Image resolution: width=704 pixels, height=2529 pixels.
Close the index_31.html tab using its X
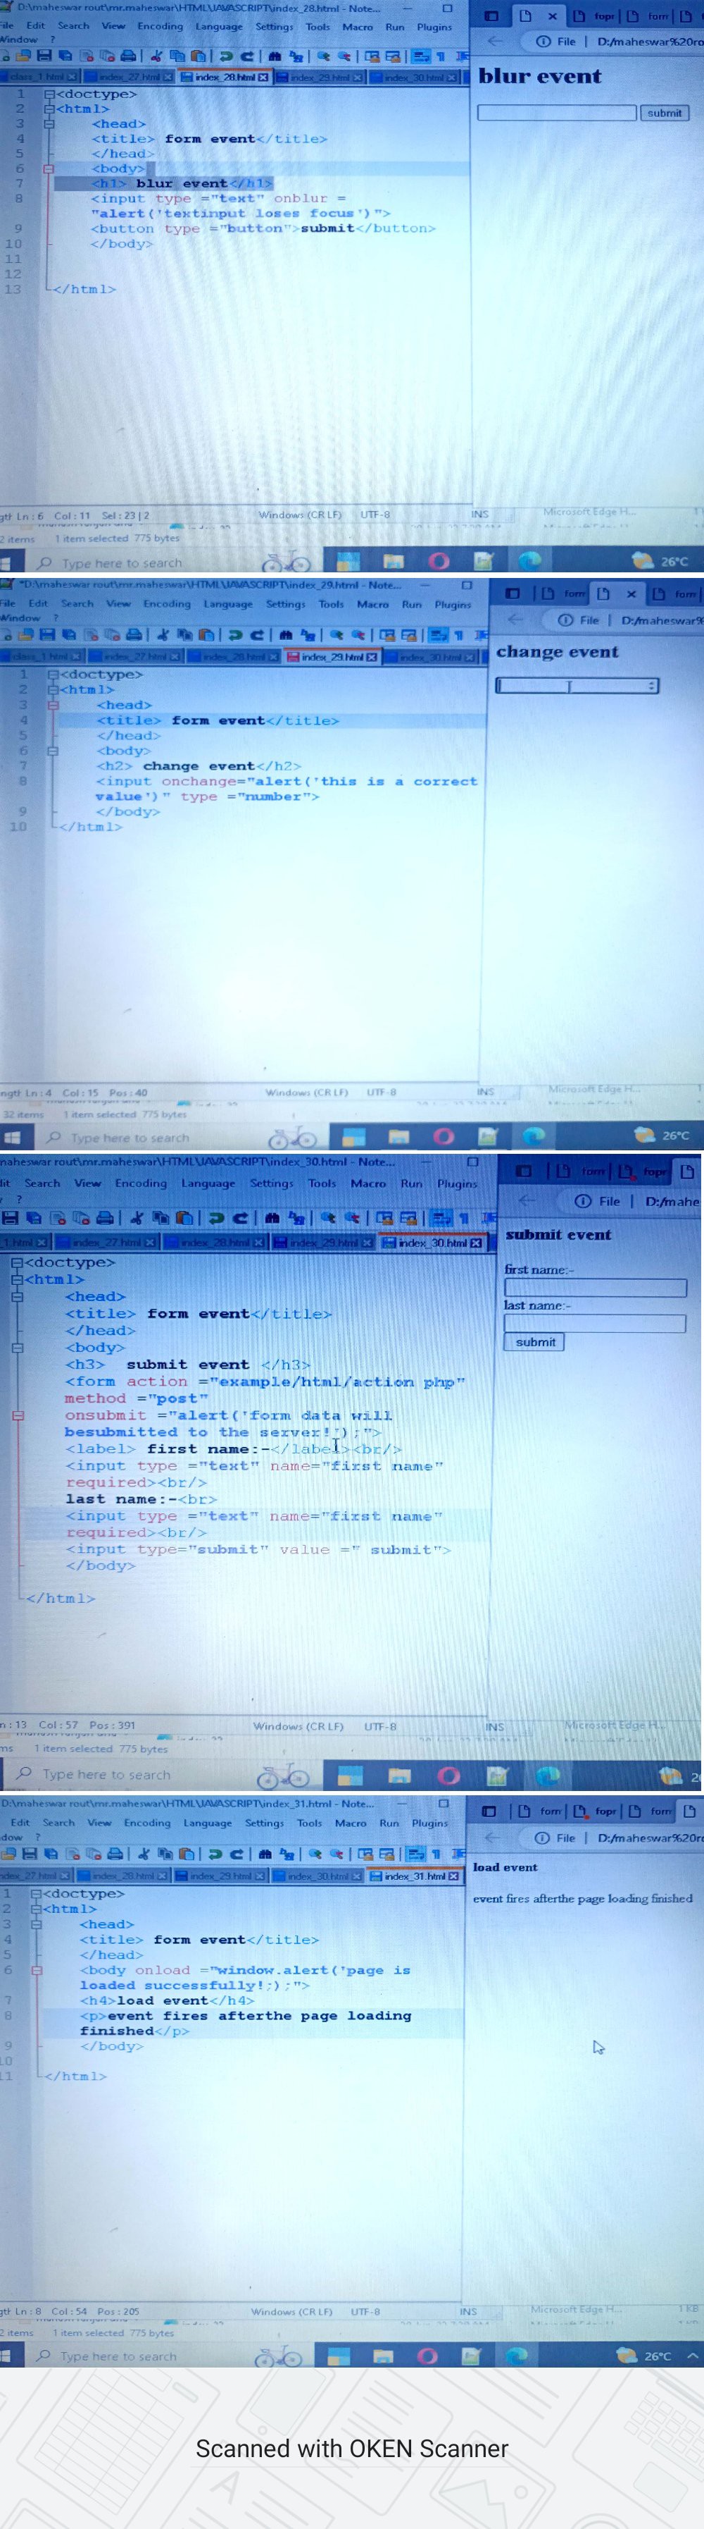[x=453, y=1875]
